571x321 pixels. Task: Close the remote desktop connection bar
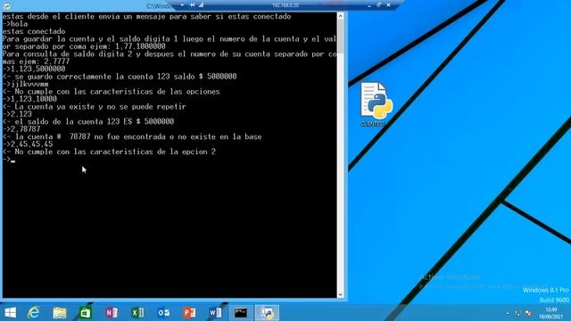[x=389, y=5]
